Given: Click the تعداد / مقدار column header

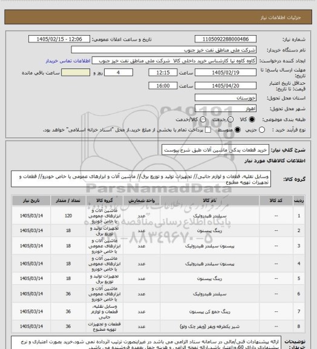Looking at the screenshot, I should pos(68,201).
